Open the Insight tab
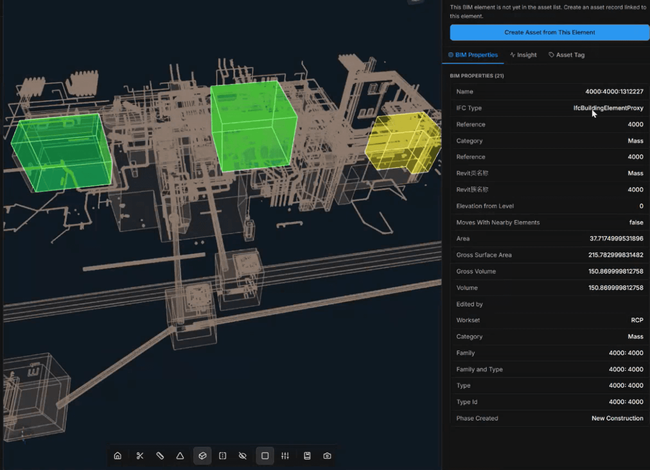The width and height of the screenshot is (650, 470). click(x=523, y=55)
